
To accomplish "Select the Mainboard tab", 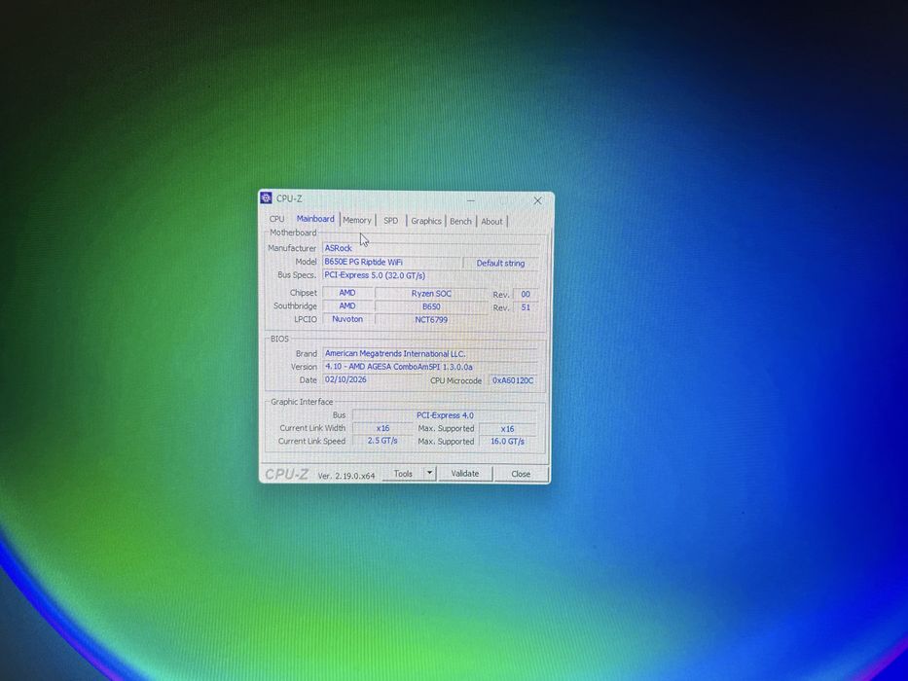I will coord(315,219).
